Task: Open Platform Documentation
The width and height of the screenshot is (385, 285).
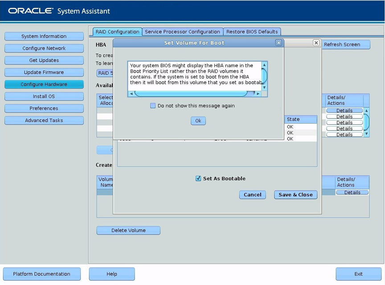Action: [42, 274]
